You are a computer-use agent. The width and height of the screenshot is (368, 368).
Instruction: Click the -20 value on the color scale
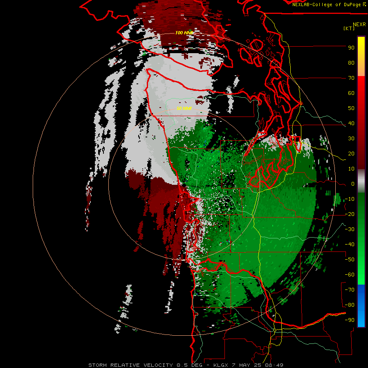(x=350, y=214)
